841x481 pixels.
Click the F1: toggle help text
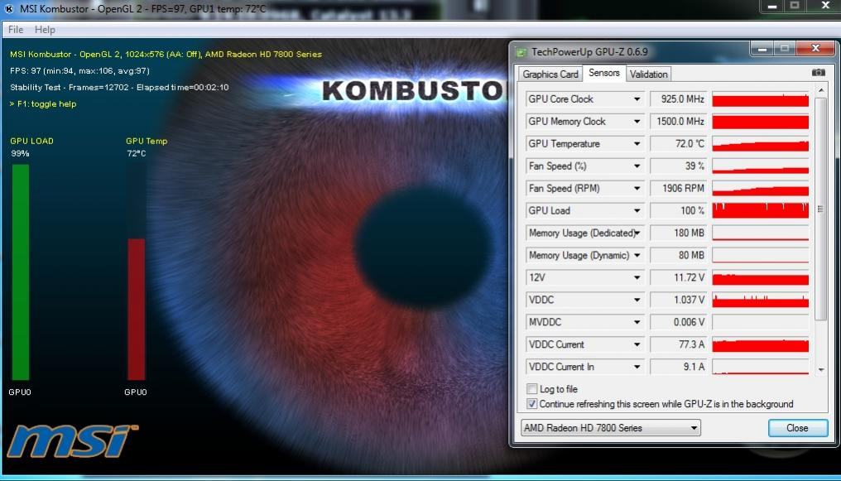coord(43,104)
